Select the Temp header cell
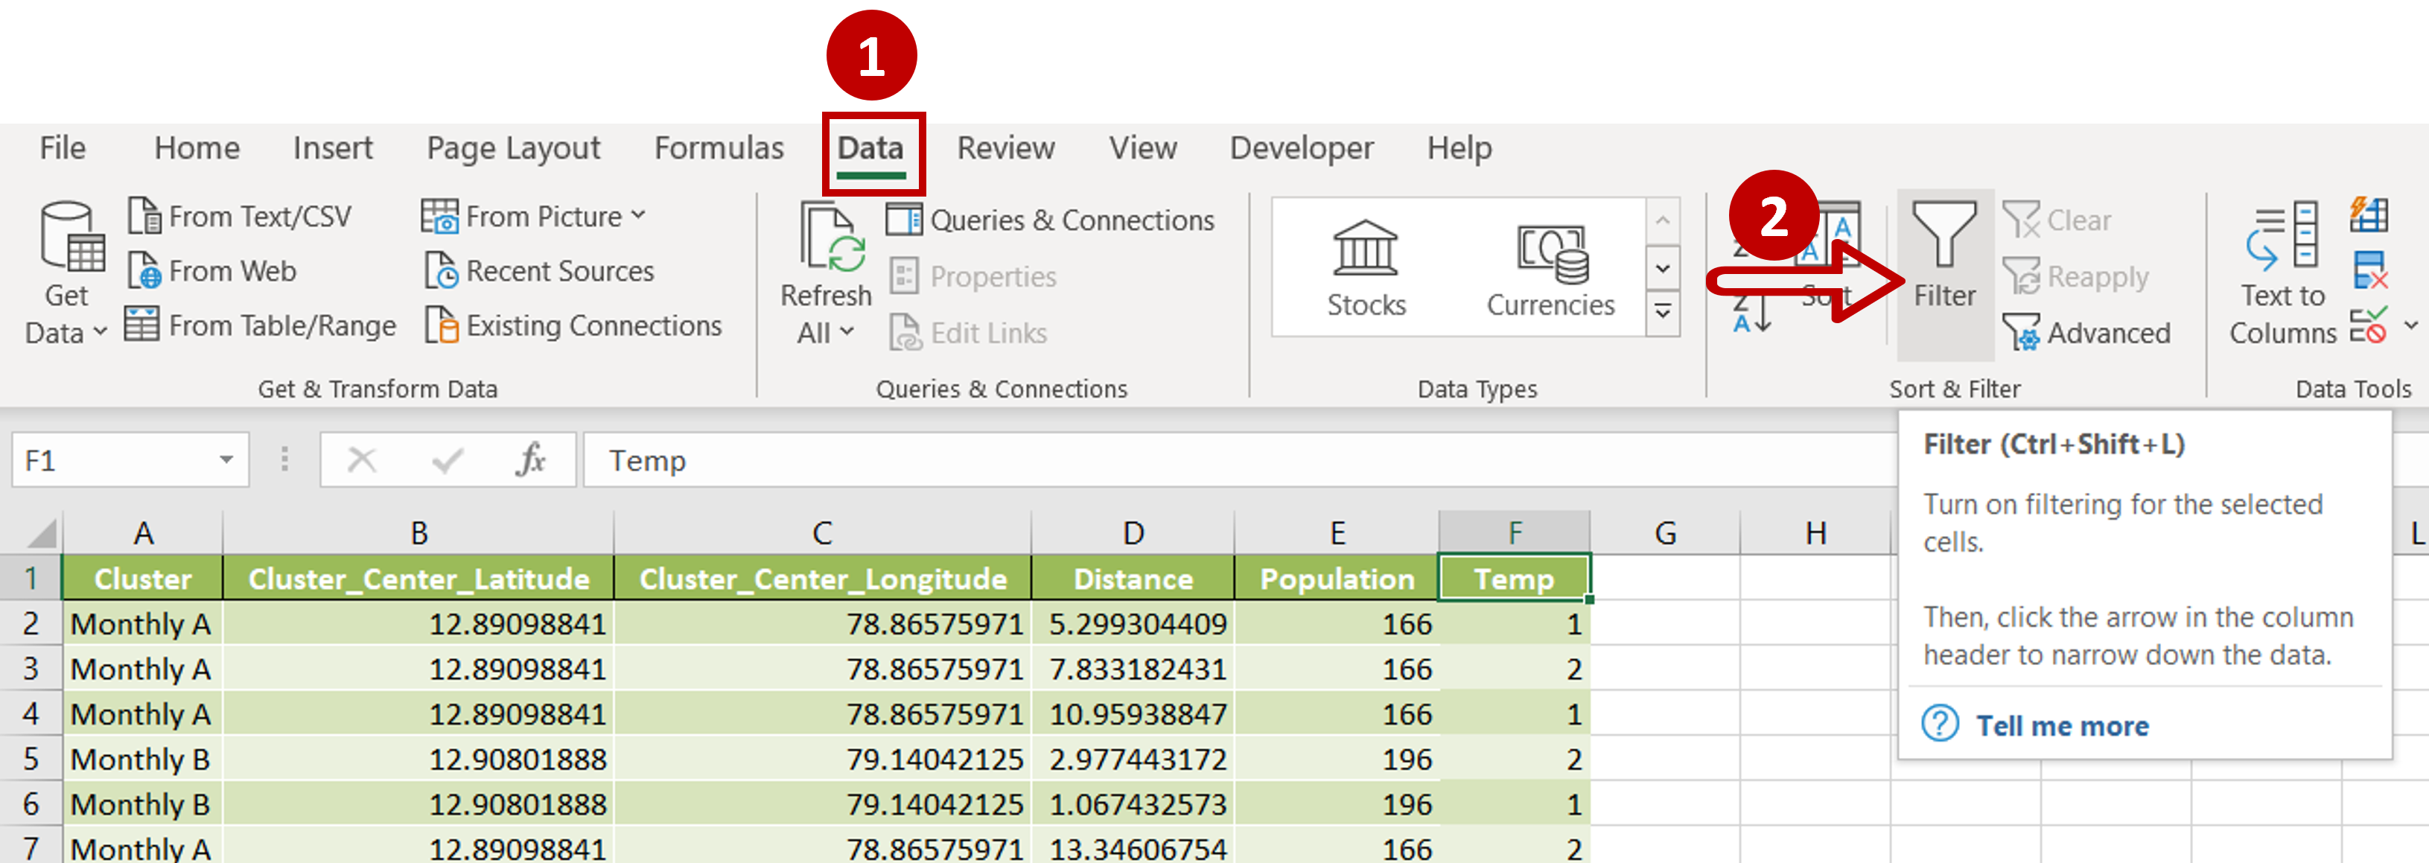The image size is (2429, 863). tap(1512, 578)
